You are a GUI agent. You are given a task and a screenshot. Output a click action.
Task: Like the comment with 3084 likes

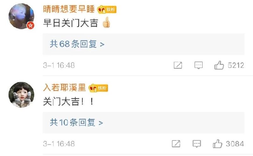218,144
